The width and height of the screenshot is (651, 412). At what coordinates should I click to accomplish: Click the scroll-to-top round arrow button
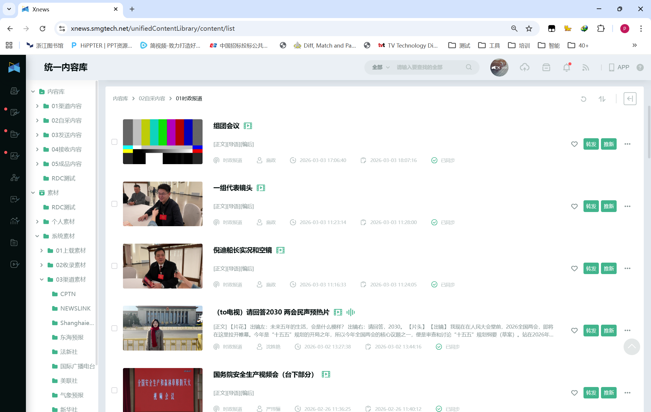tap(632, 347)
